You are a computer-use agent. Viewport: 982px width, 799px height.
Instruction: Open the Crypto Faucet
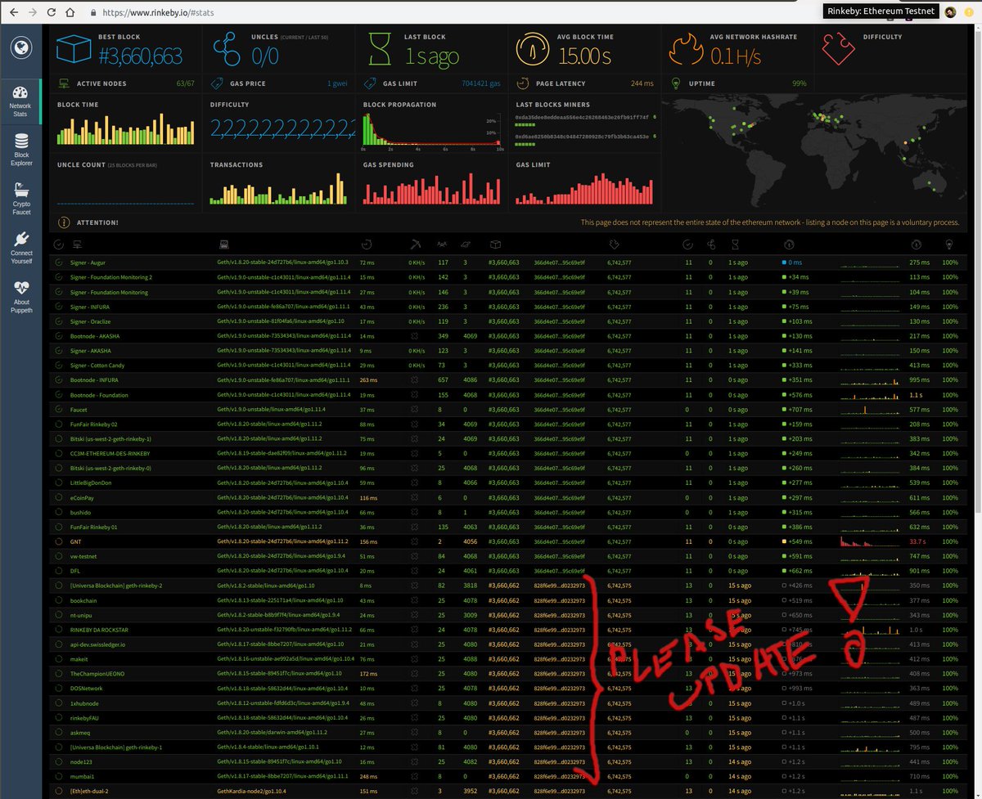pos(20,197)
